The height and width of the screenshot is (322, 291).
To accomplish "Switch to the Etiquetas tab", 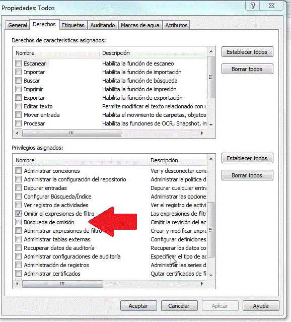I will point(73,25).
